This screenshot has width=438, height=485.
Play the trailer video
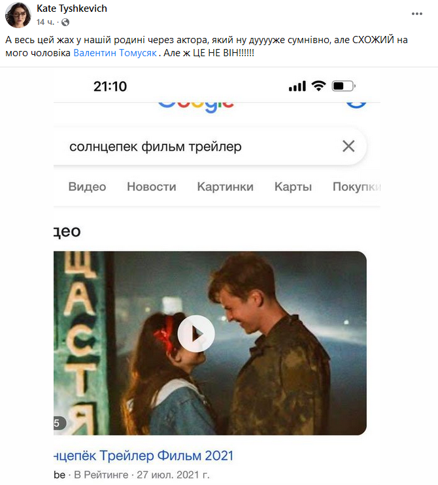coord(196,334)
